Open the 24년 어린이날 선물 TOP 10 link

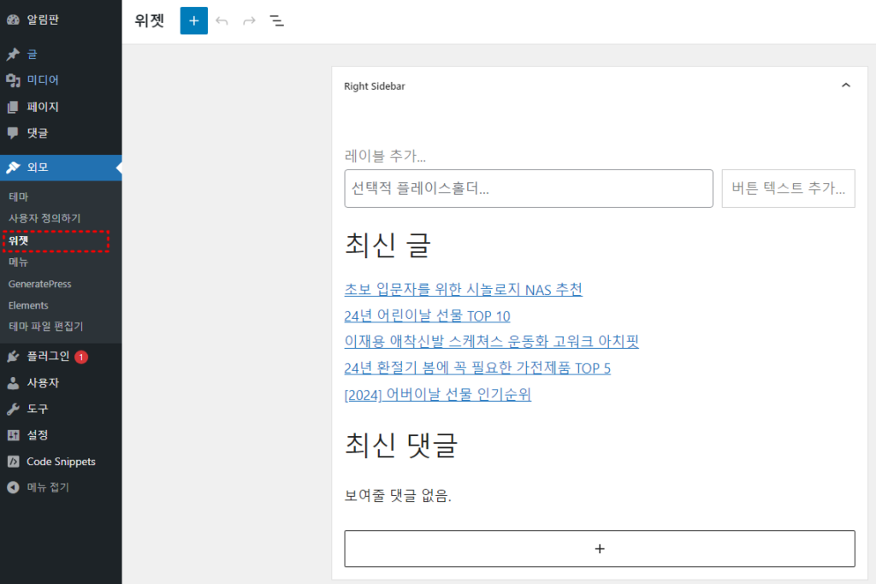[x=428, y=316]
